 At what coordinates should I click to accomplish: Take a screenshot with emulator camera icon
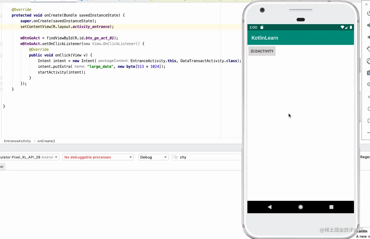coord(368,73)
